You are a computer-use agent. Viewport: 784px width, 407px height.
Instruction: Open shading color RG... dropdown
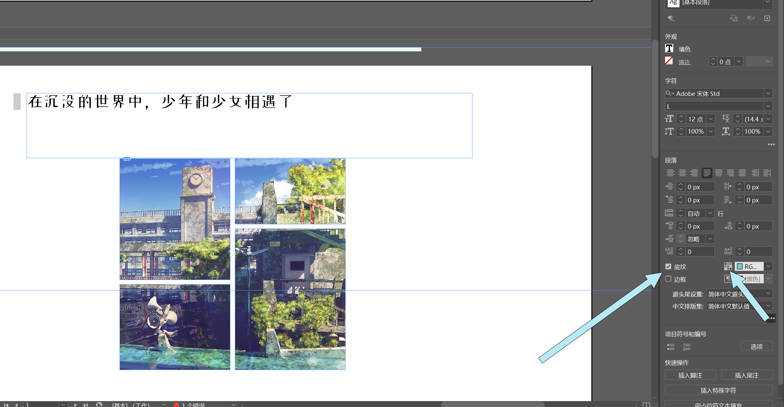pos(768,267)
